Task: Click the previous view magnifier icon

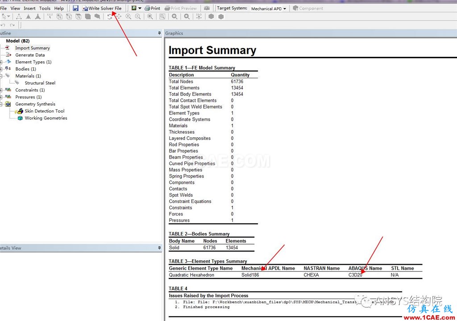Action: tap(174, 17)
